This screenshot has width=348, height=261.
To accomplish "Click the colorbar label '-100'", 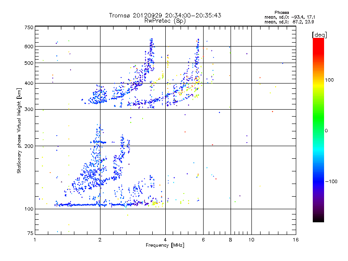I will 331,181.
